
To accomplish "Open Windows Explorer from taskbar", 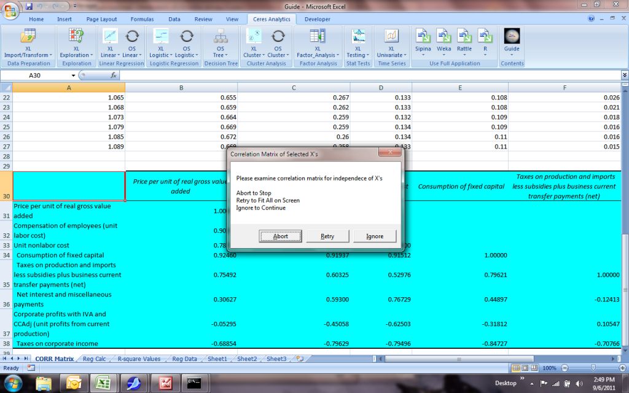I will pyautogui.click(x=44, y=383).
